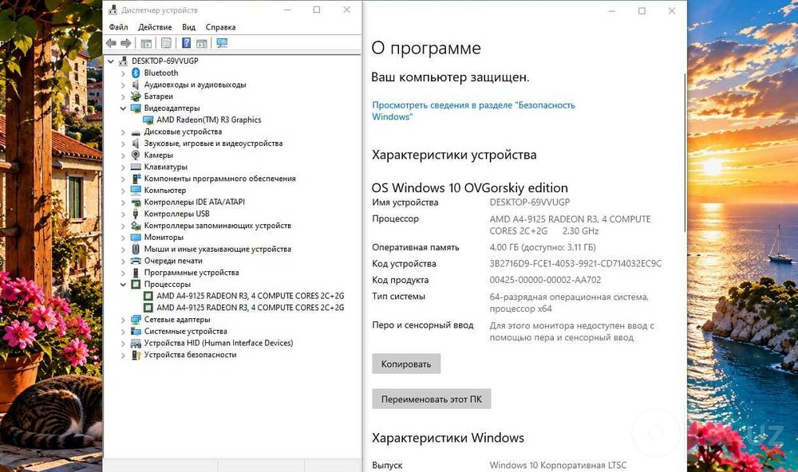This screenshot has width=798, height=472.
Task: Click the scan for hardware changes monitor icon
Action: click(x=221, y=43)
